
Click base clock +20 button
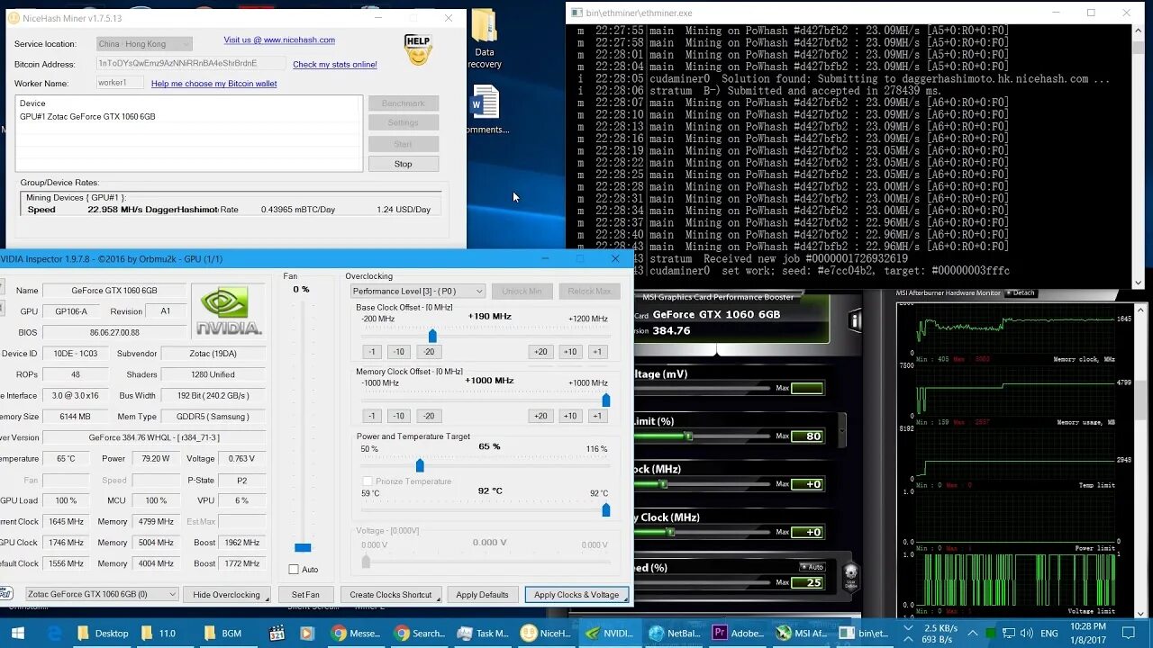coord(540,352)
